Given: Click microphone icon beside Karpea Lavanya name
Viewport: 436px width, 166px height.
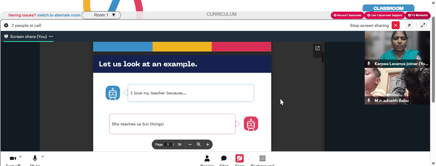Looking at the screenshot, I should [x=369, y=63].
